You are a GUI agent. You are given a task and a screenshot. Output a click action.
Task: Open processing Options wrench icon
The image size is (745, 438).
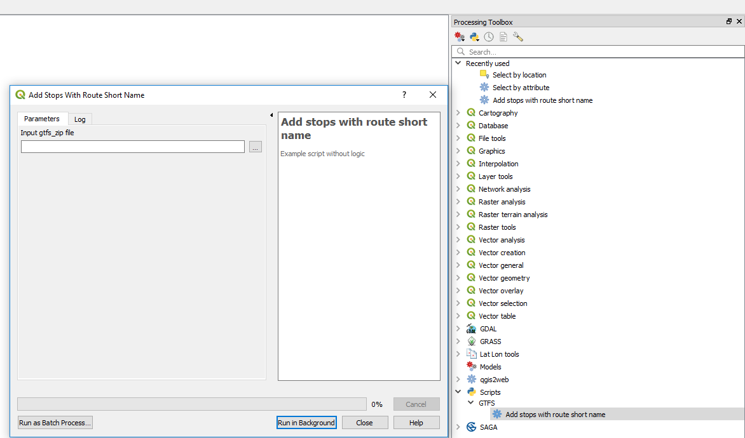click(518, 37)
